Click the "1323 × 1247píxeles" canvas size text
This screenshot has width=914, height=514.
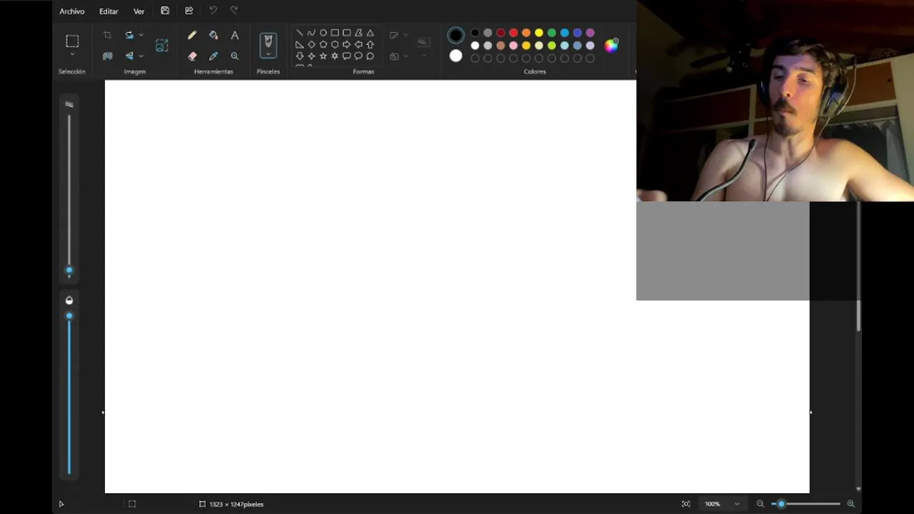pyautogui.click(x=236, y=504)
